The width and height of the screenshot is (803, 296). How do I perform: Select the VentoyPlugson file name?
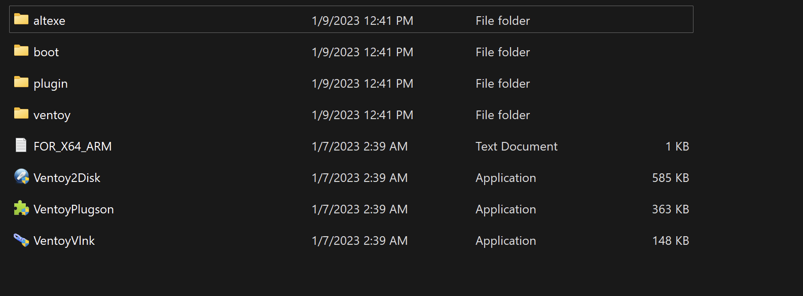coord(74,210)
